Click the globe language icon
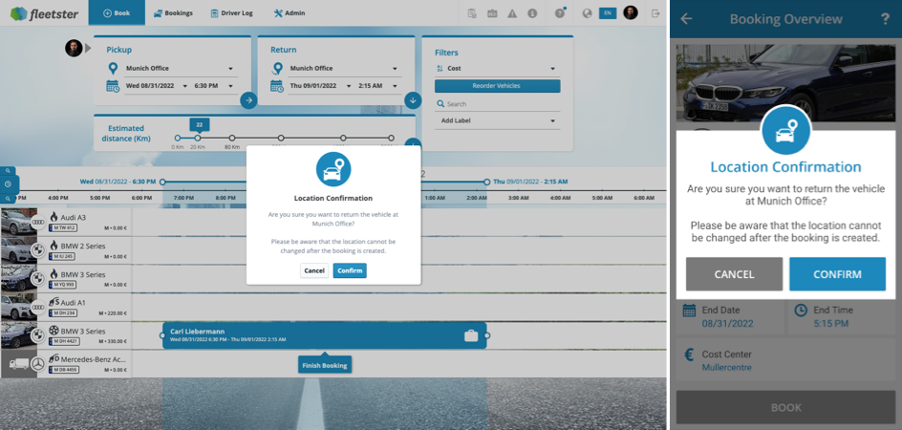The height and width of the screenshot is (430, 902). (588, 13)
